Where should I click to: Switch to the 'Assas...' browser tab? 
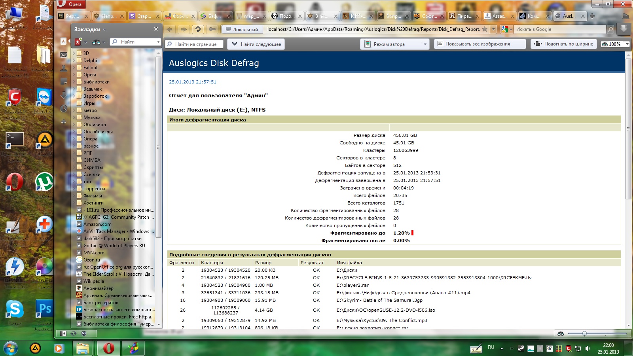499,16
